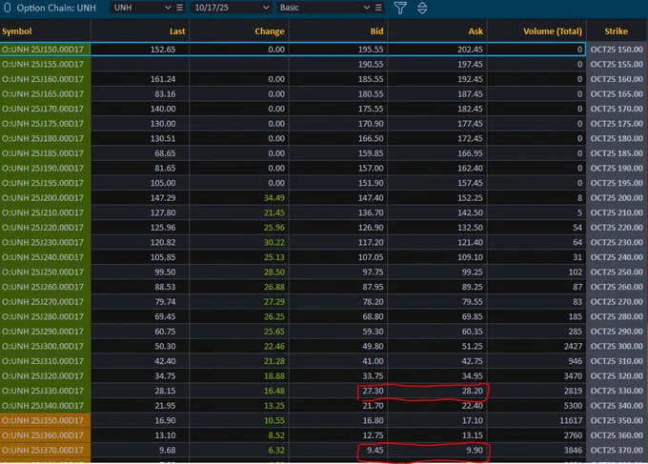Click Ask value 22.40
This screenshot has width=648, height=464.
tap(472, 406)
